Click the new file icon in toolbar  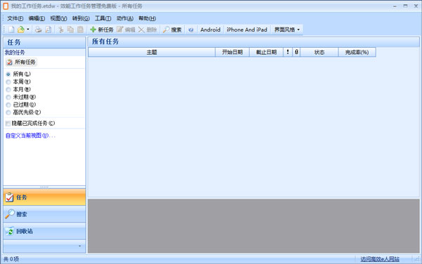(x=11, y=29)
